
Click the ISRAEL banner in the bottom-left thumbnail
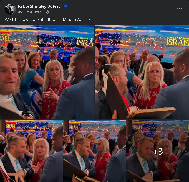(11, 126)
